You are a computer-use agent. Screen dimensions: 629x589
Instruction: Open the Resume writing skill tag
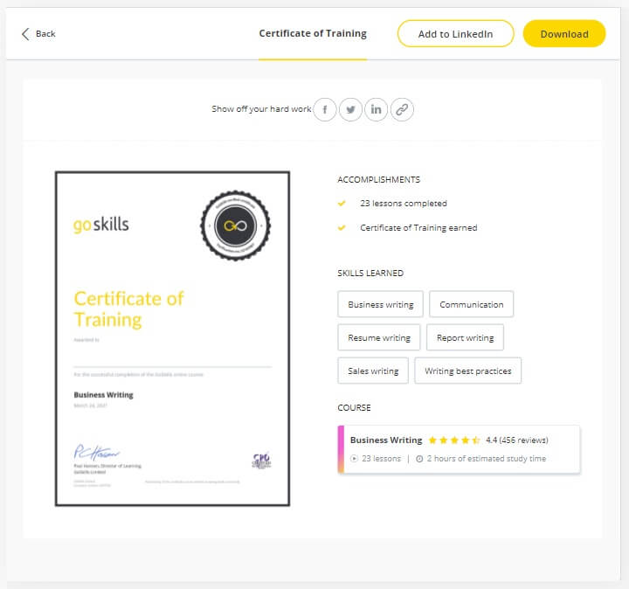click(379, 338)
